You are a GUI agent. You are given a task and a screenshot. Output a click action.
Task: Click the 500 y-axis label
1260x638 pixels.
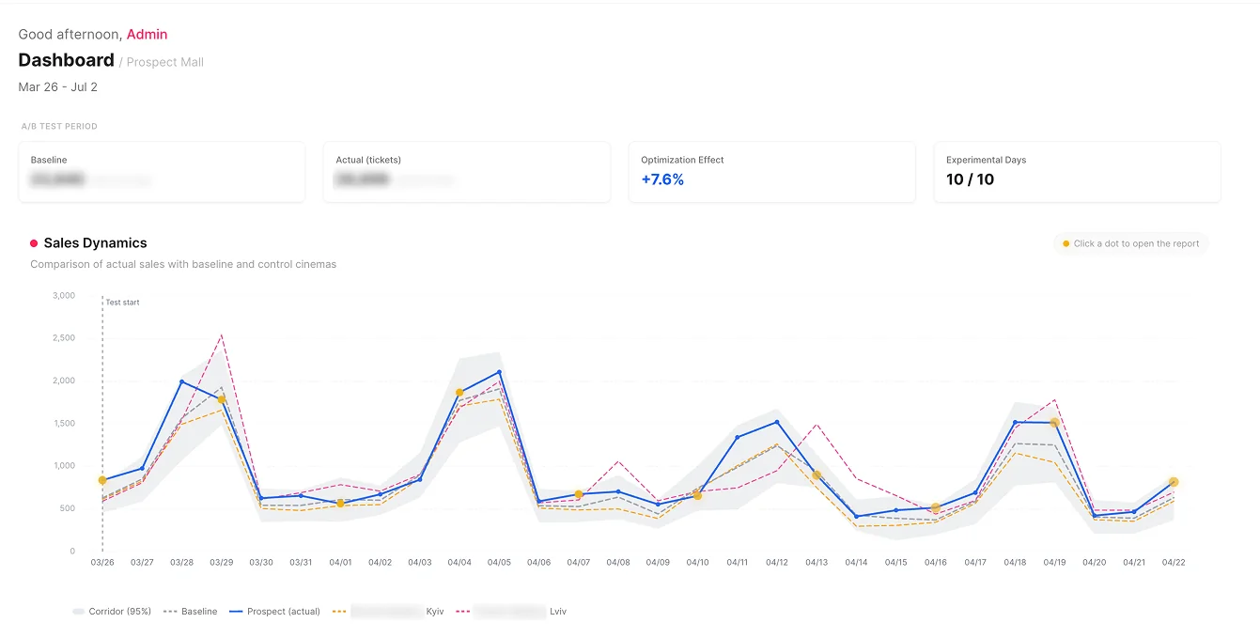click(x=67, y=508)
